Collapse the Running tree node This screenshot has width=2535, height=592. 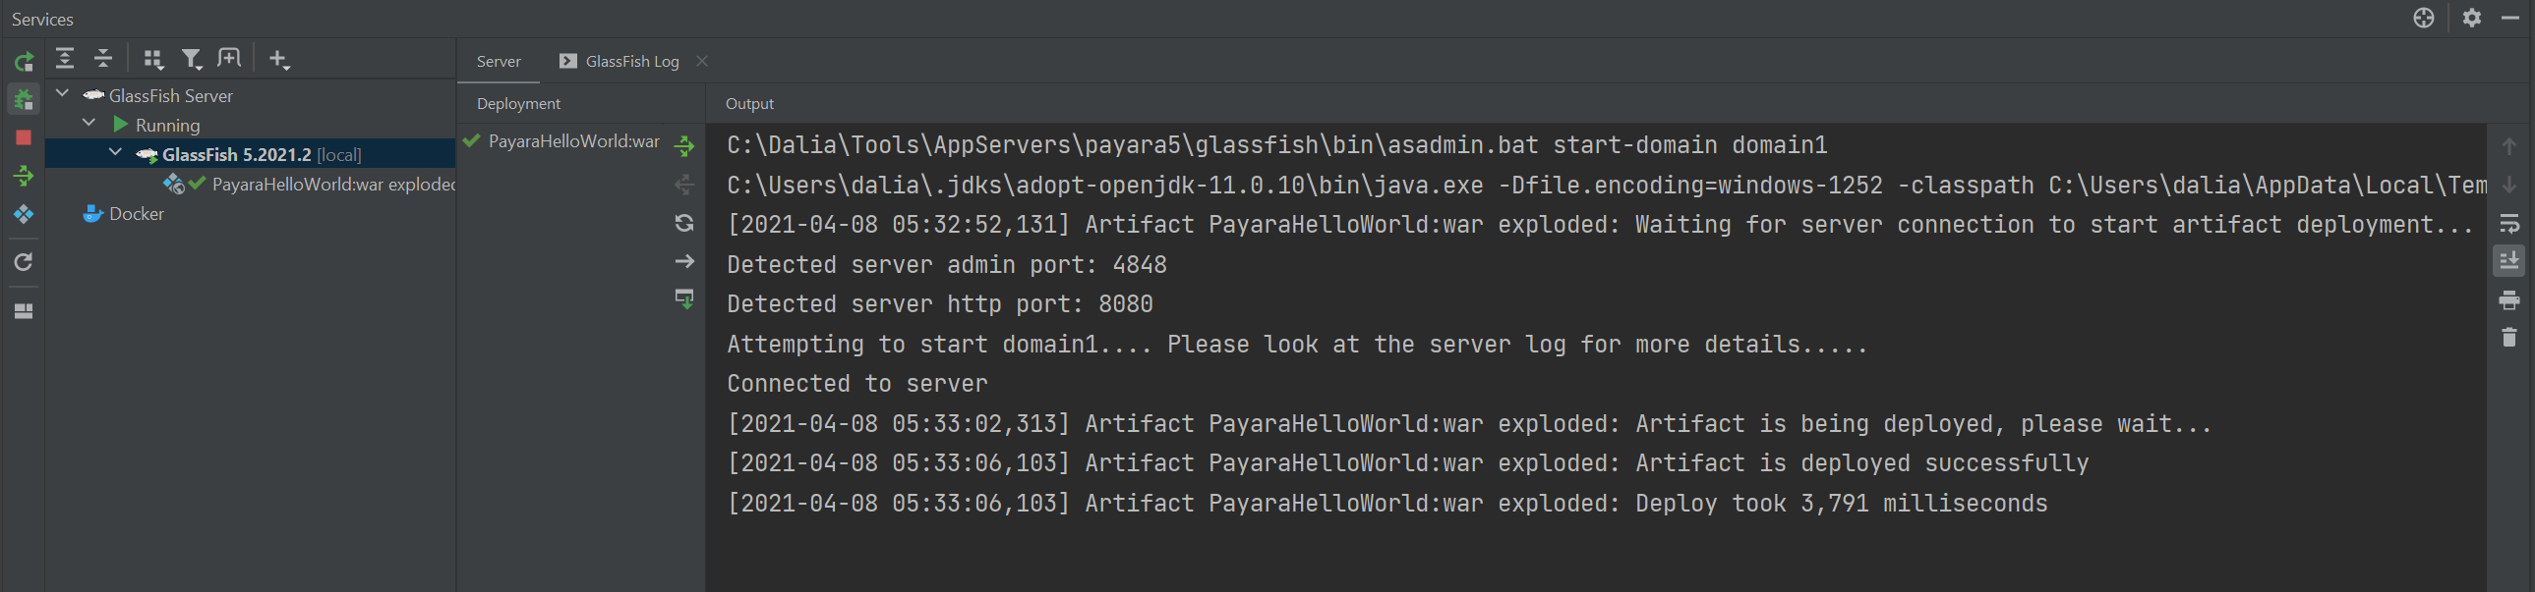click(x=89, y=124)
